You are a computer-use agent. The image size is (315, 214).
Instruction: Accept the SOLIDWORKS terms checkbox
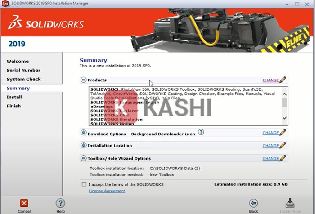click(x=84, y=184)
